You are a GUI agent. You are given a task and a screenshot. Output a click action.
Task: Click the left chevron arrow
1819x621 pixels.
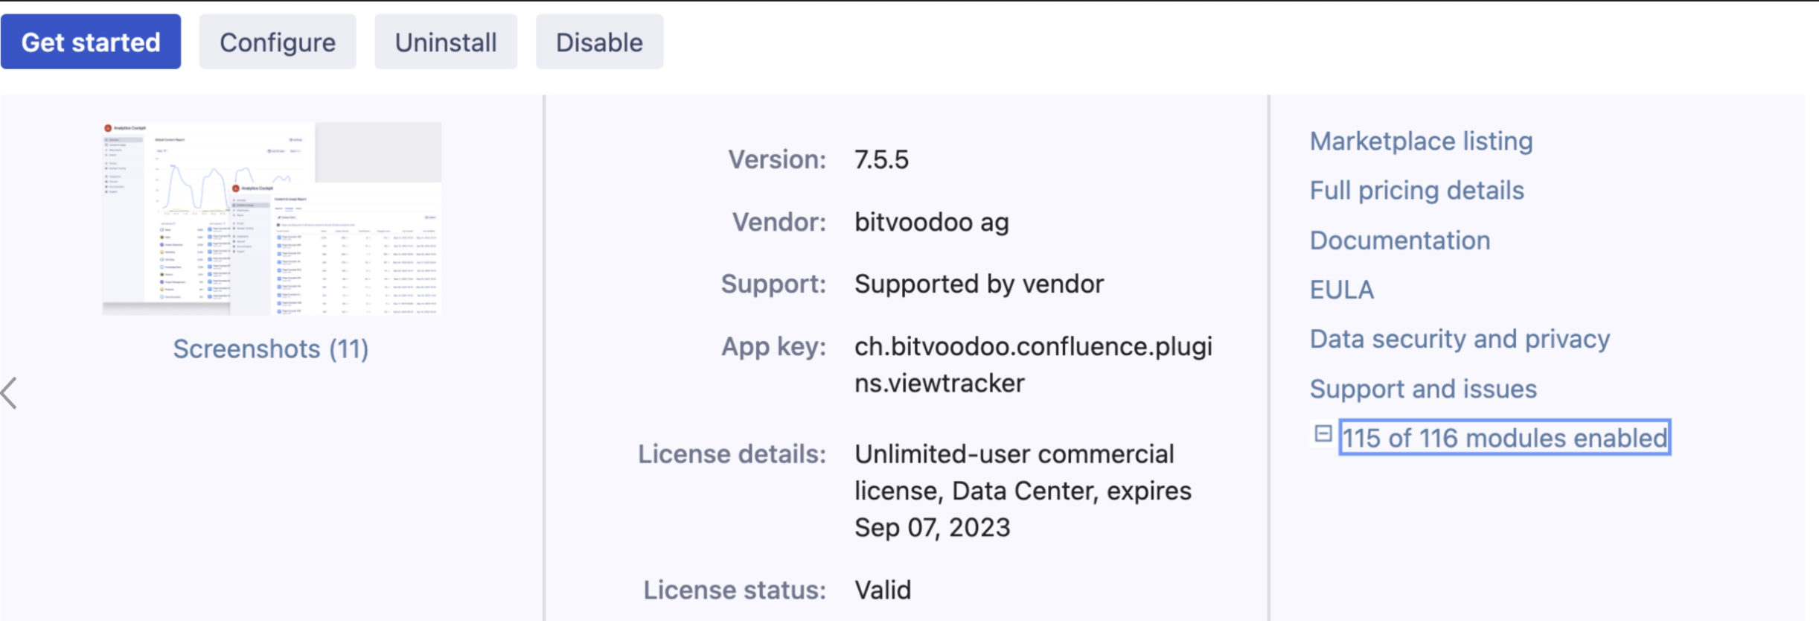pos(10,393)
